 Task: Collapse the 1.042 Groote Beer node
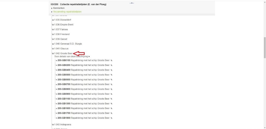point(53,54)
